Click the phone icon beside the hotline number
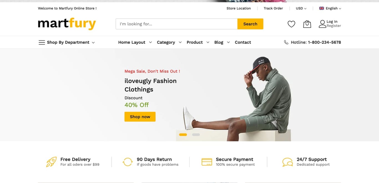Image resolution: width=379 pixels, height=183 pixels. (286, 42)
